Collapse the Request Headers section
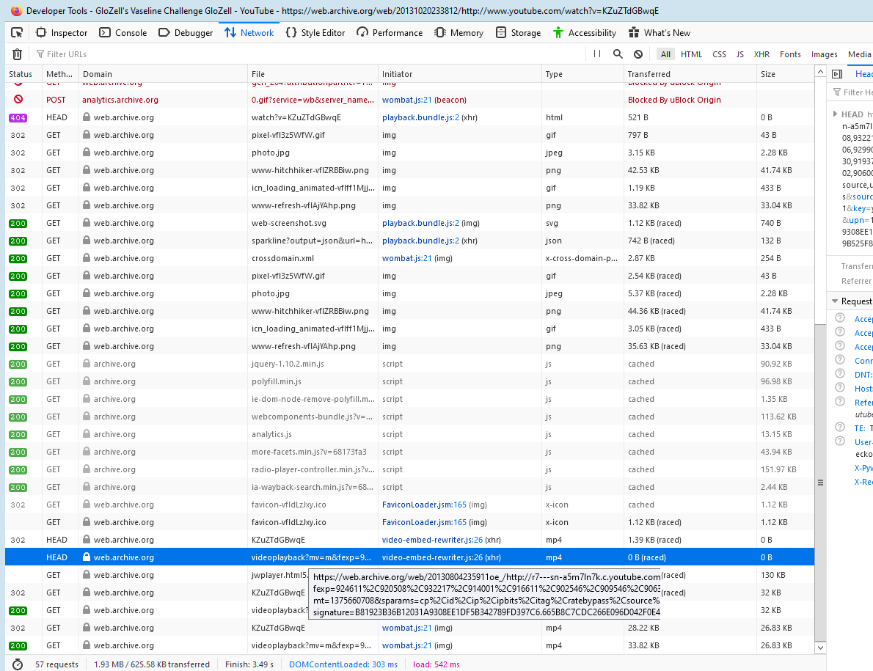 [835, 301]
